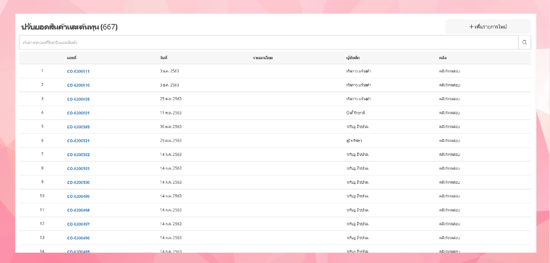Click the เพิ่มรายการใหม่ add button
This screenshot has width=550, height=263.
point(488,27)
